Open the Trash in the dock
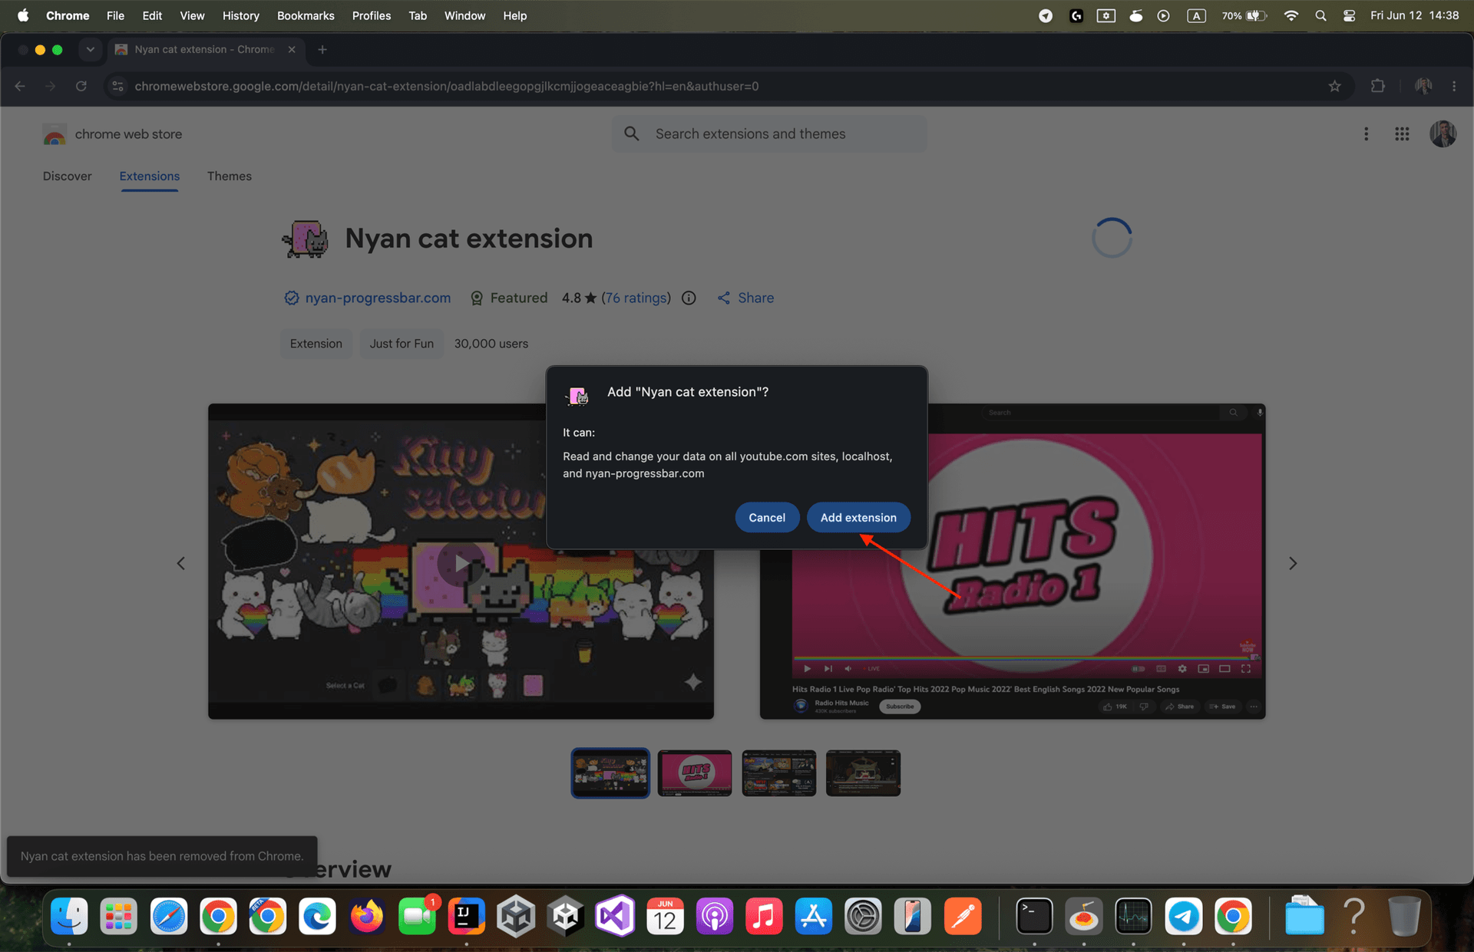Image resolution: width=1474 pixels, height=952 pixels. click(1404, 916)
